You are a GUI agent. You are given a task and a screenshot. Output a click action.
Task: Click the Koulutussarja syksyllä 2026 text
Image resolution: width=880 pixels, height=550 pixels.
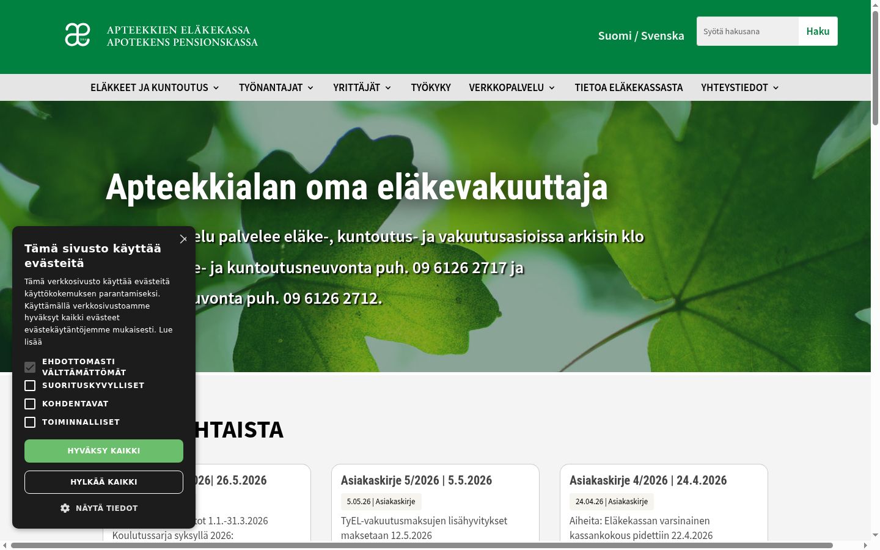pos(173,535)
